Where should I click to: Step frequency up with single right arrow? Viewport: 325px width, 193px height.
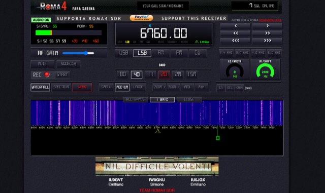coord(267,26)
